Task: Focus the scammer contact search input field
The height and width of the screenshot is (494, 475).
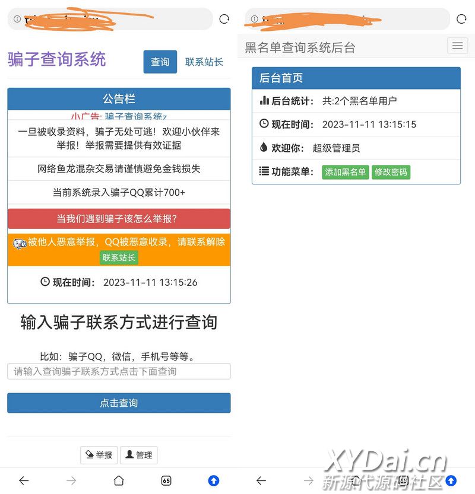Action: coord(119,371)
